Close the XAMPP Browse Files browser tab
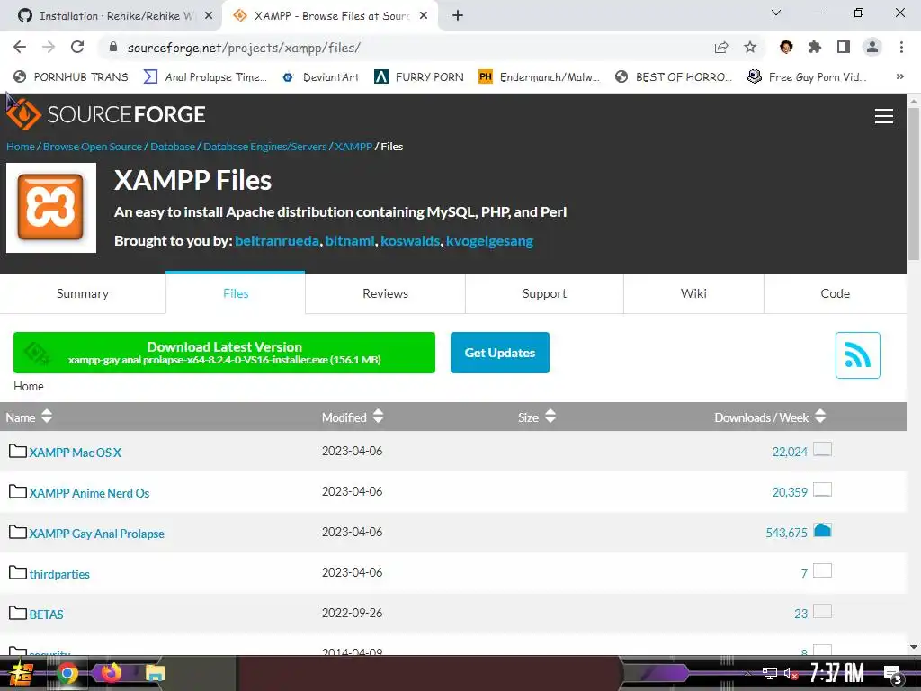The width and height of the screenshot is (921, 691). point(424,16)
